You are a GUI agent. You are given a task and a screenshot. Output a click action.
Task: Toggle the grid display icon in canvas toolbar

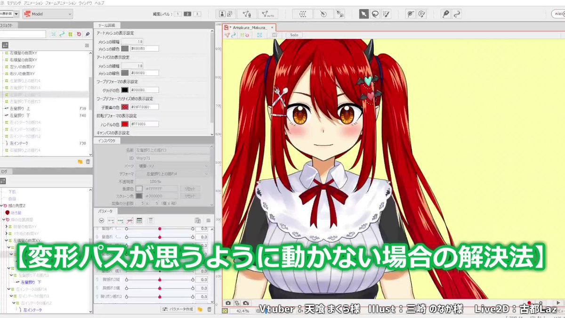click(x=274, y=35)
